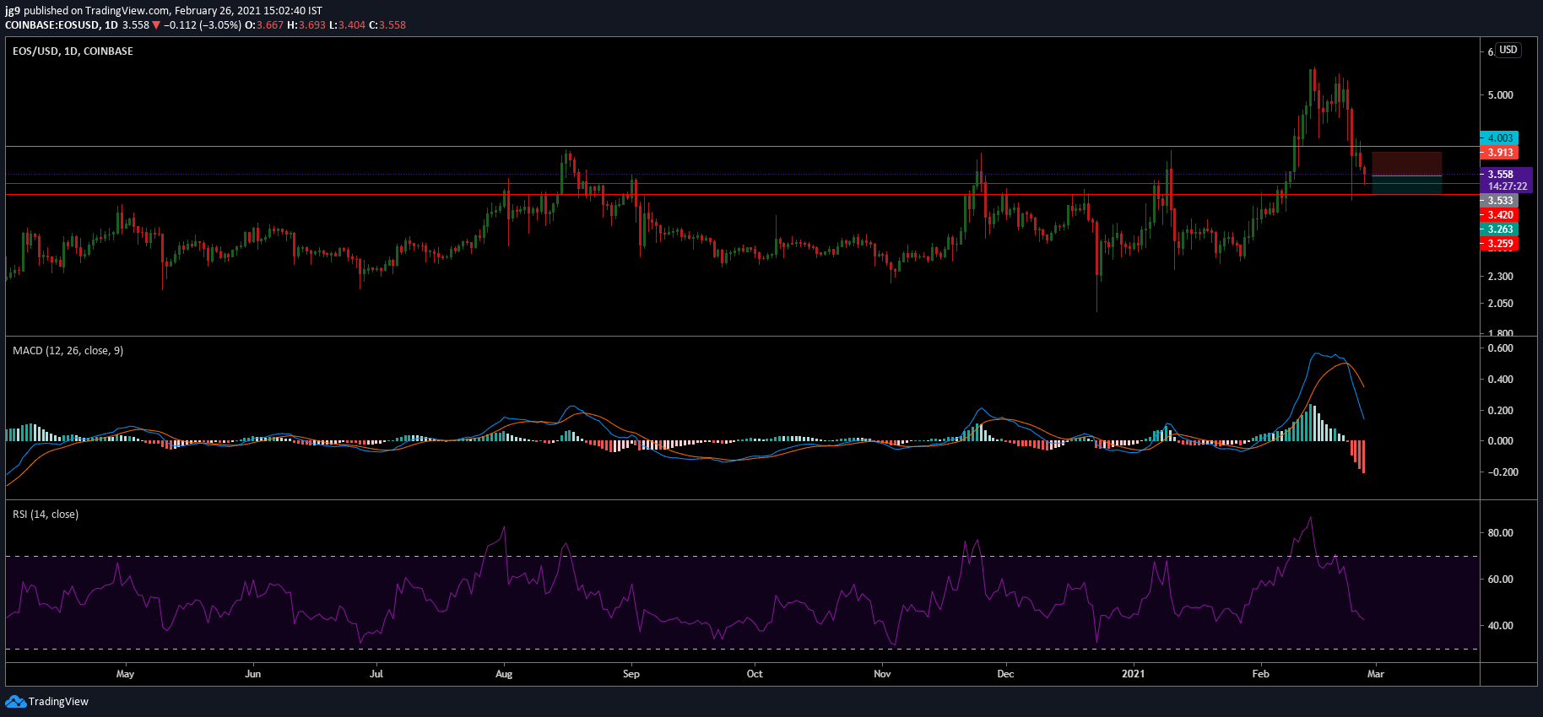
Task: Click the May label on time axis
Action: coord(125,673)
